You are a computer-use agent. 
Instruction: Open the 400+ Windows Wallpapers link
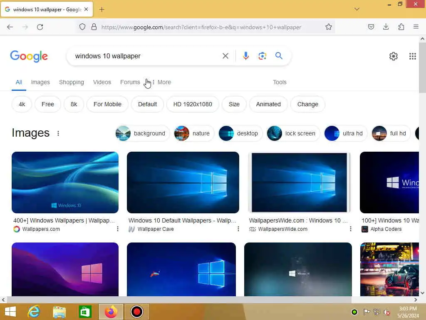coord(64,220)
